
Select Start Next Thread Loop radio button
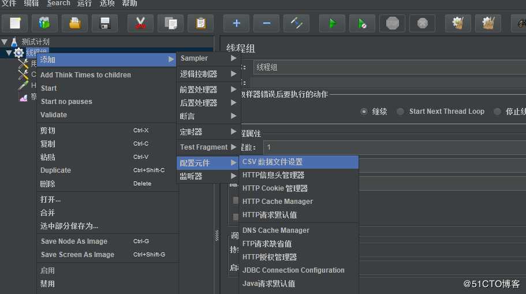(400, 111)
